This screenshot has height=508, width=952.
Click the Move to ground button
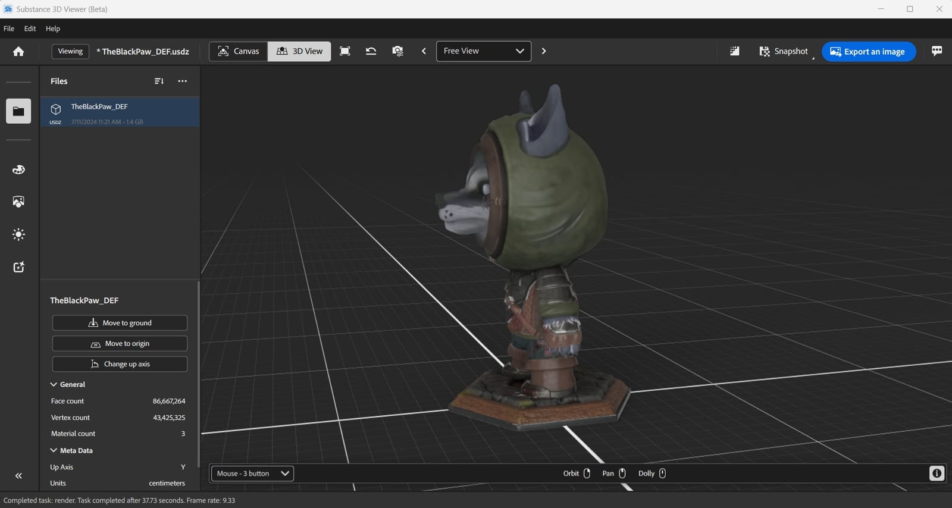120,323
